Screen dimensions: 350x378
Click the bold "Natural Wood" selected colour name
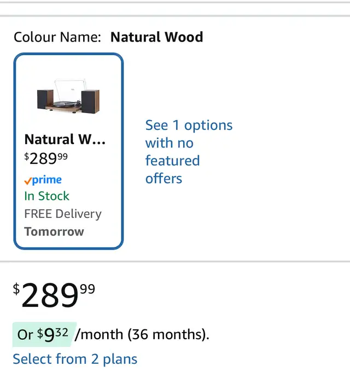click(x=156, y=37)
